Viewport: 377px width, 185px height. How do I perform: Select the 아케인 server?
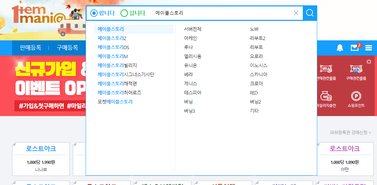point(190,38)
